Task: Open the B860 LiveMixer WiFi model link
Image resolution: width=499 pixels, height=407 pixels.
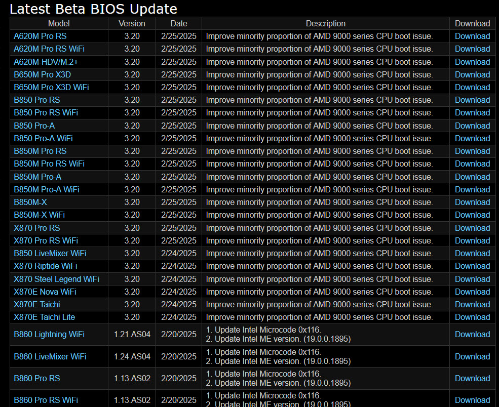Action: coord(50,357)
